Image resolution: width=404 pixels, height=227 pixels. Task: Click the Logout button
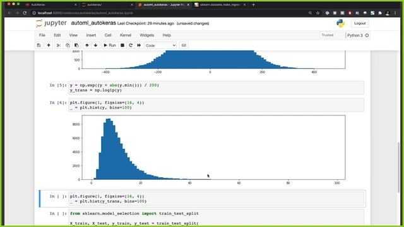(x=360, y=23)
